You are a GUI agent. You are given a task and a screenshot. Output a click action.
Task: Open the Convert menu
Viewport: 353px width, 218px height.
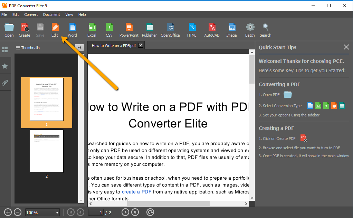(x=31, y=15)
